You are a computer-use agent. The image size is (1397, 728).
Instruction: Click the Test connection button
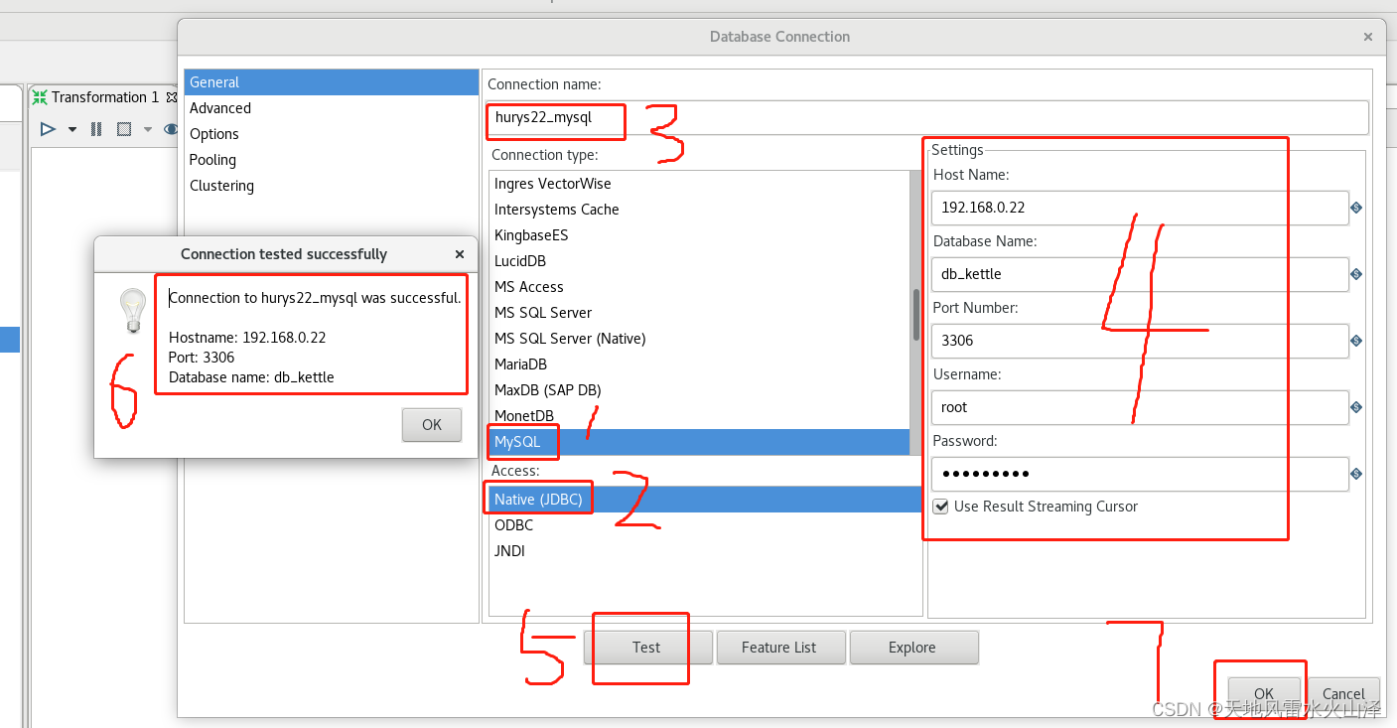(x=647, y=648)
